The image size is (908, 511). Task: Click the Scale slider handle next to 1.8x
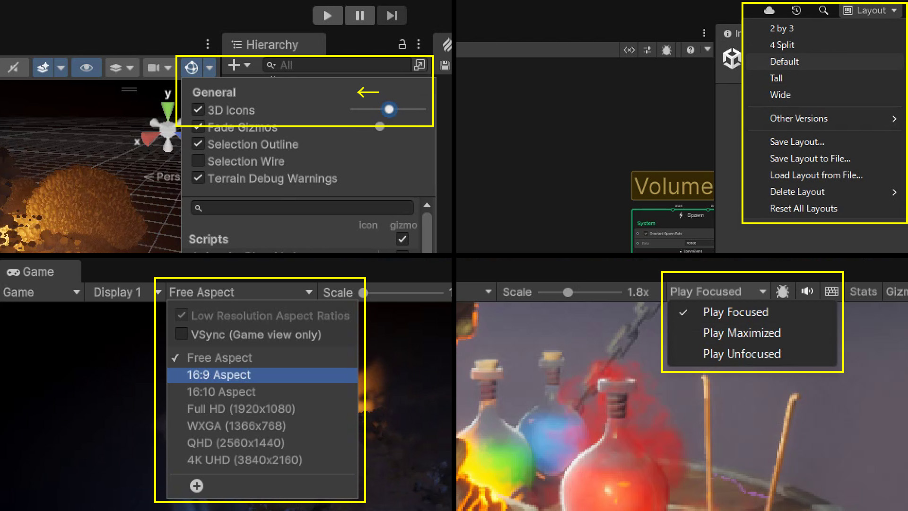coord(568,292)
